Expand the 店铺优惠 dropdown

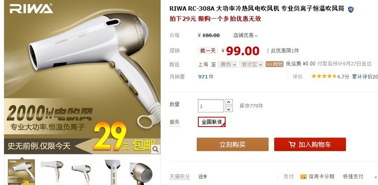pyautogui.click(x=245, y=35)
